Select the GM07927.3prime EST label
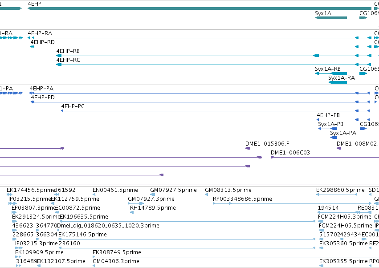This screenshot has width=379, height=268. 151,199
